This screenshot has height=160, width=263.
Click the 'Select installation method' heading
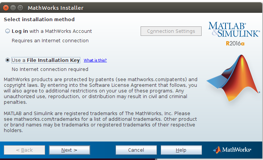(39, 19)
